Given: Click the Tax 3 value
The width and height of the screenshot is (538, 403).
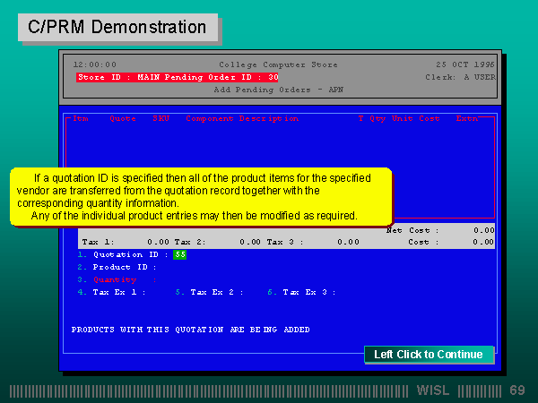Looking at the screenshot, I should pyautogui.click(x=348, y=242).
